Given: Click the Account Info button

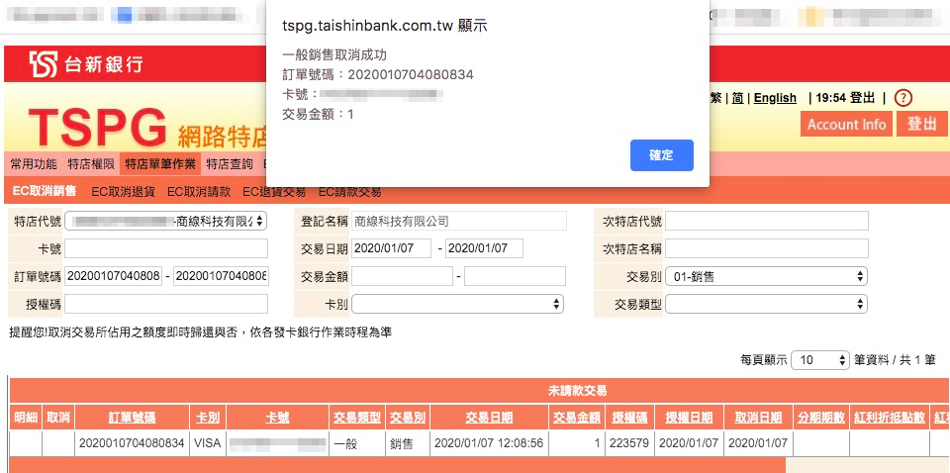Looking at the screenshot, I should (846, 124).
